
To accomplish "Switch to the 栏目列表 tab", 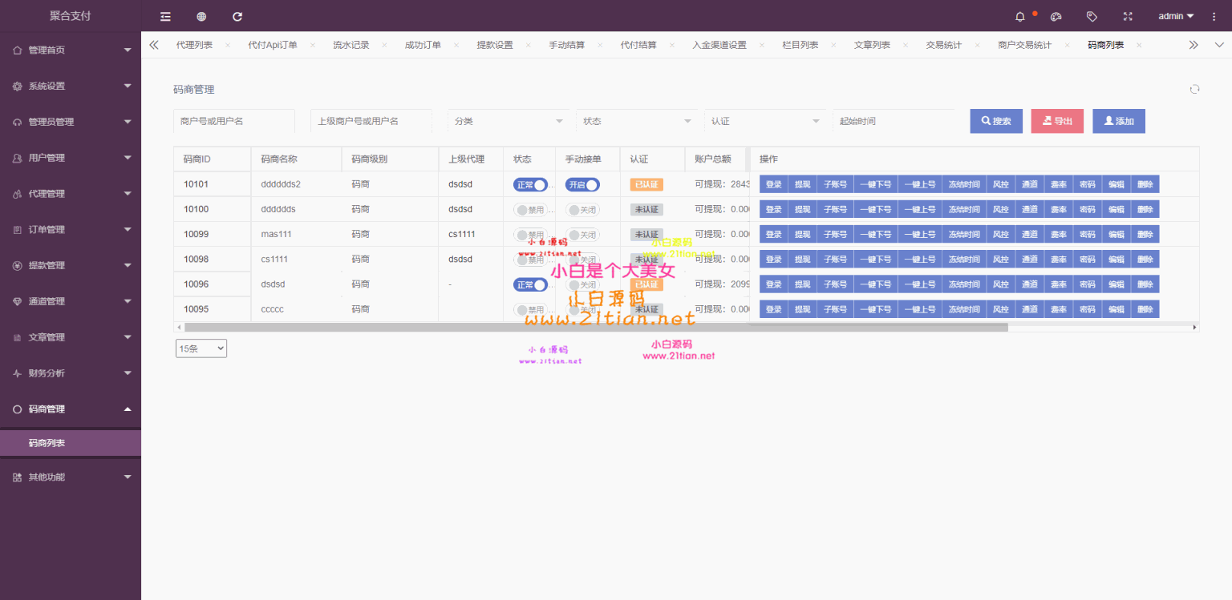I will 800,45.
